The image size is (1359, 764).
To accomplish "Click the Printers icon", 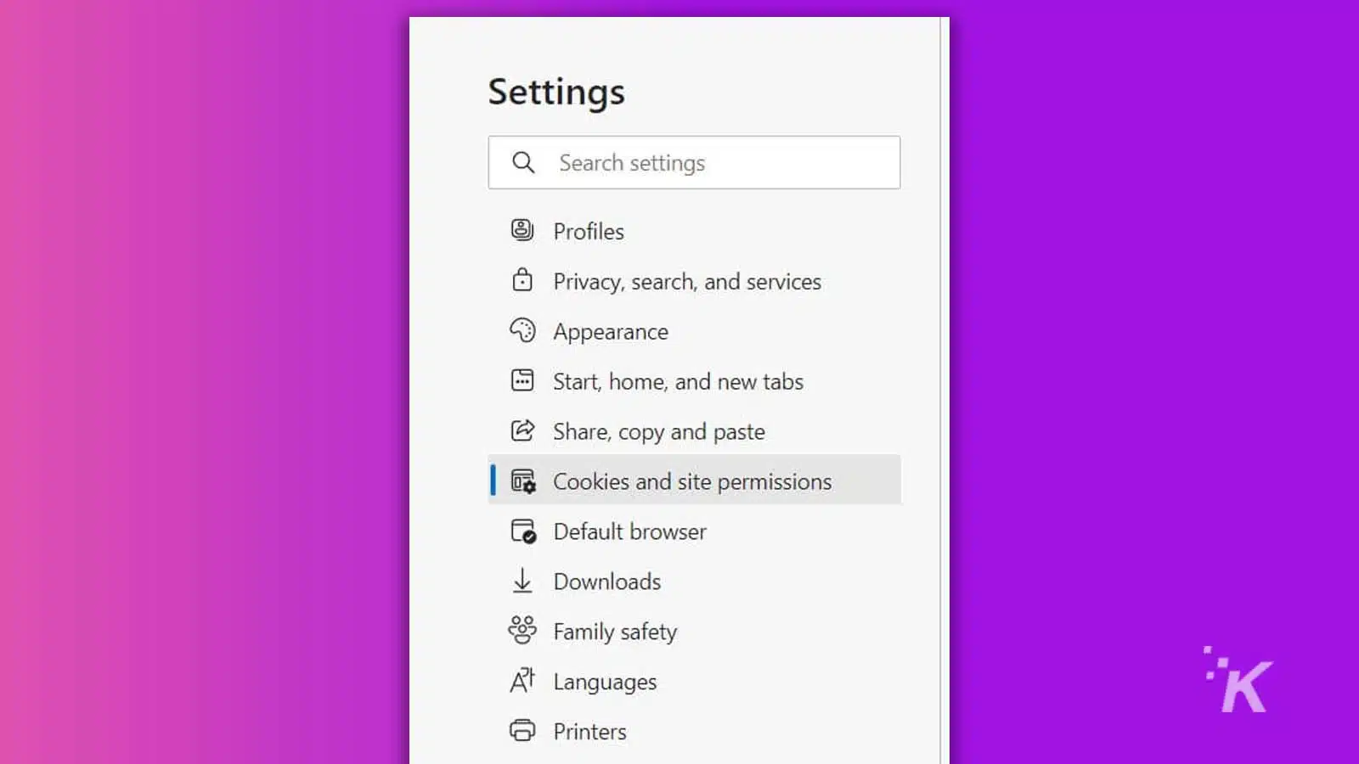I will coord(522,731).
